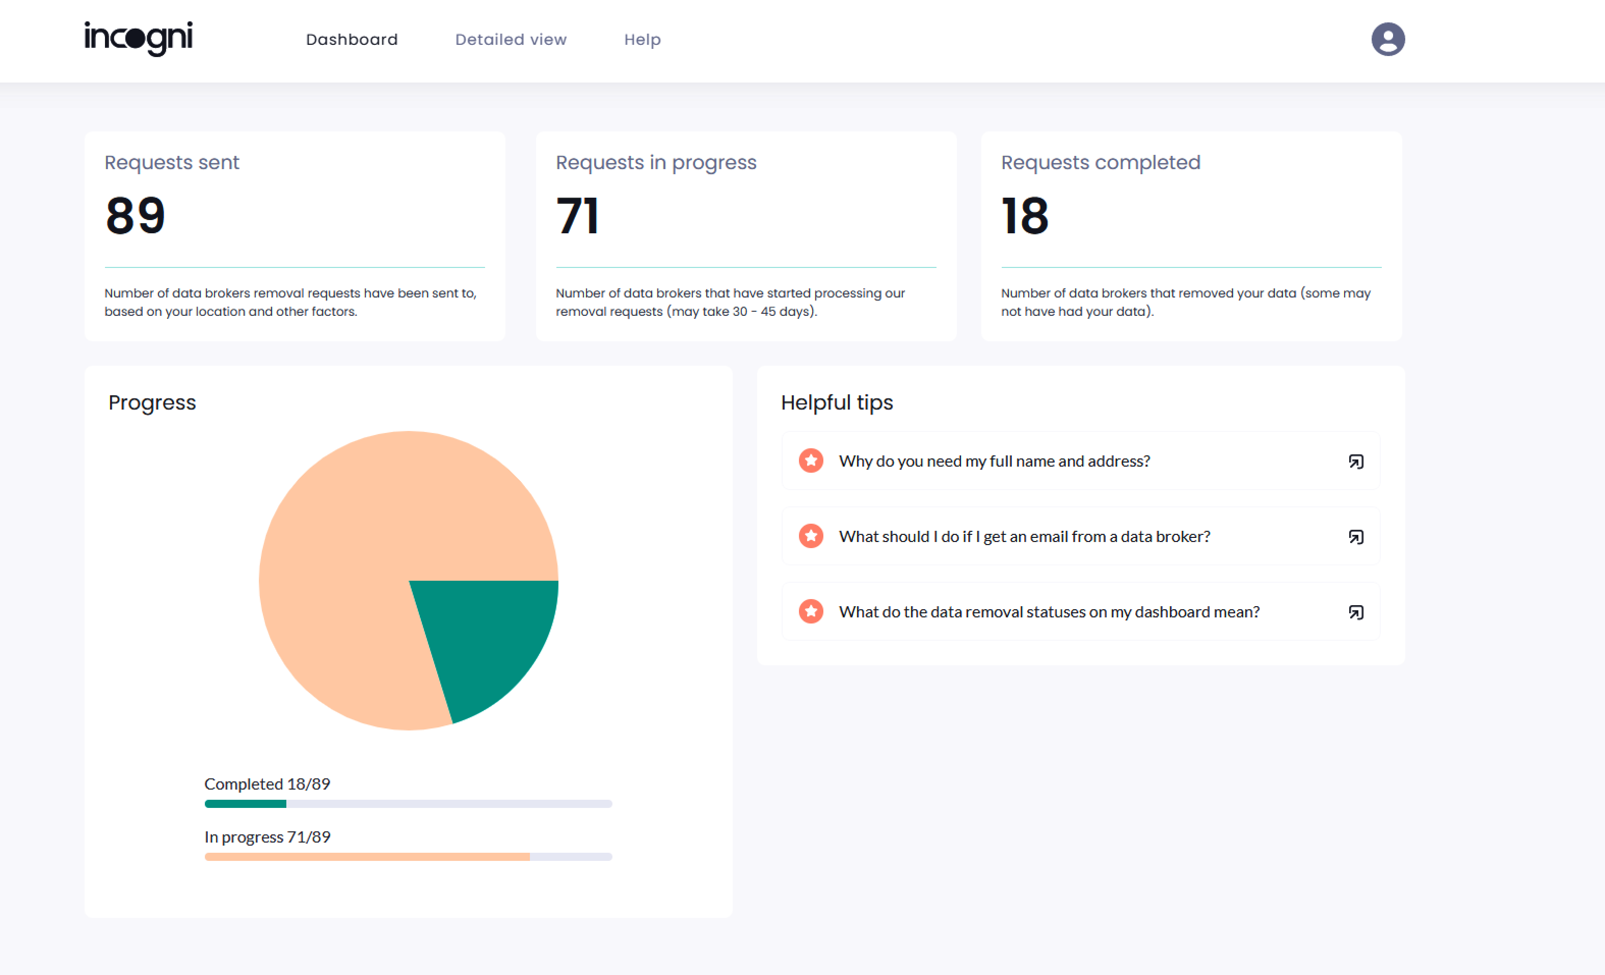This screenshot has height=975, width=1605.
Task: Click the Requests completed 18 card
Action: click(1191, 236)
